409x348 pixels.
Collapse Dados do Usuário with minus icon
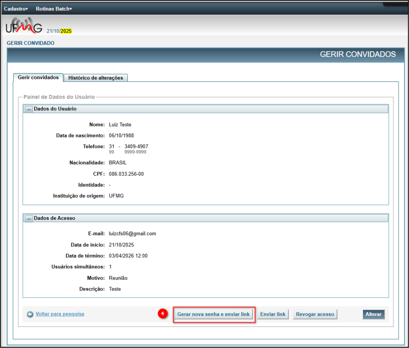29,109
